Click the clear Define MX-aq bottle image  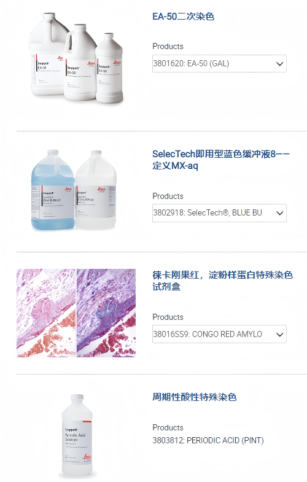96,190
